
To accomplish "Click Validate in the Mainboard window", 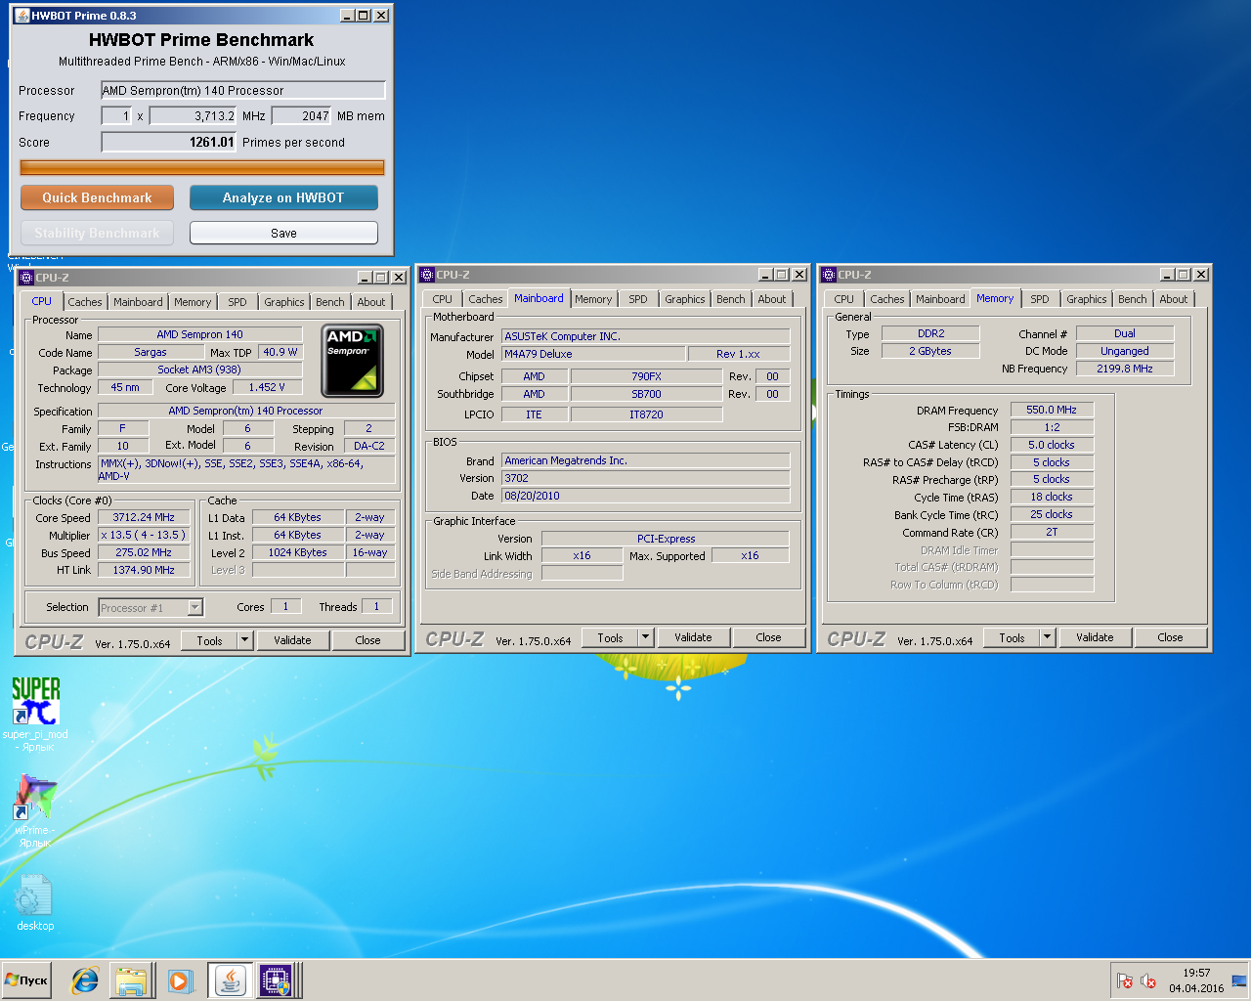I will (693, 637).
